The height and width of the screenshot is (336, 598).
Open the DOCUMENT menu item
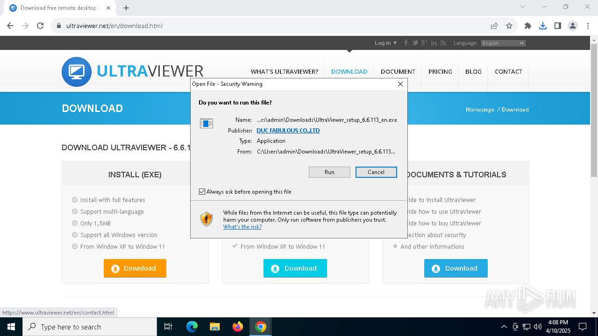(x=398, y=72)
